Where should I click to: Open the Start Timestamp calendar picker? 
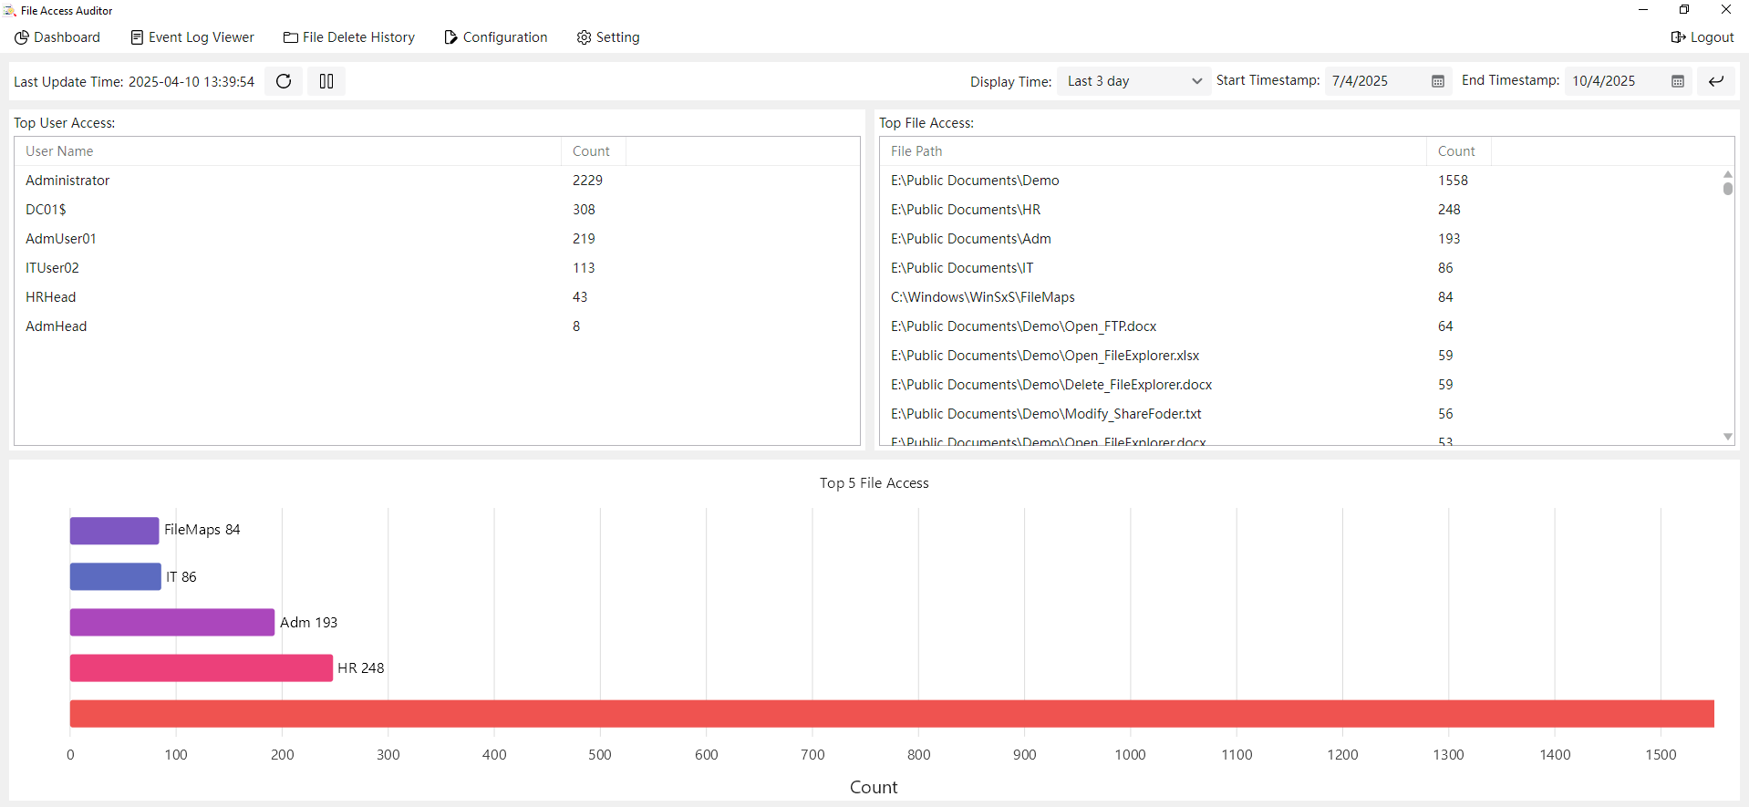coord(1438,81)
